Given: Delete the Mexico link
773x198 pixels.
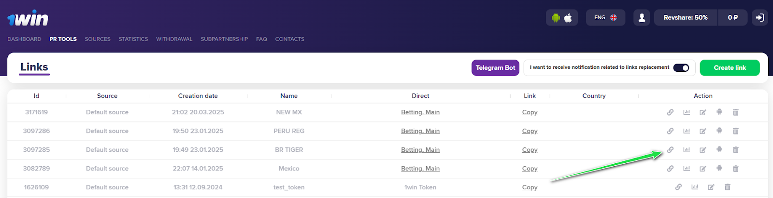Looking at the screenshot, I should coord(736,169).
